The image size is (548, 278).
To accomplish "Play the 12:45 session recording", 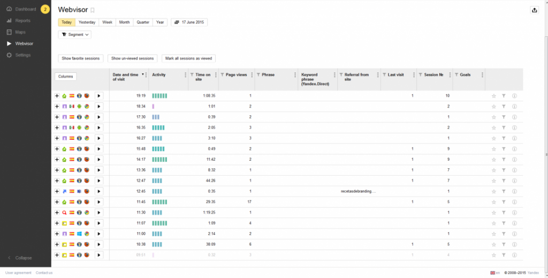I will [x=99, y=191].
